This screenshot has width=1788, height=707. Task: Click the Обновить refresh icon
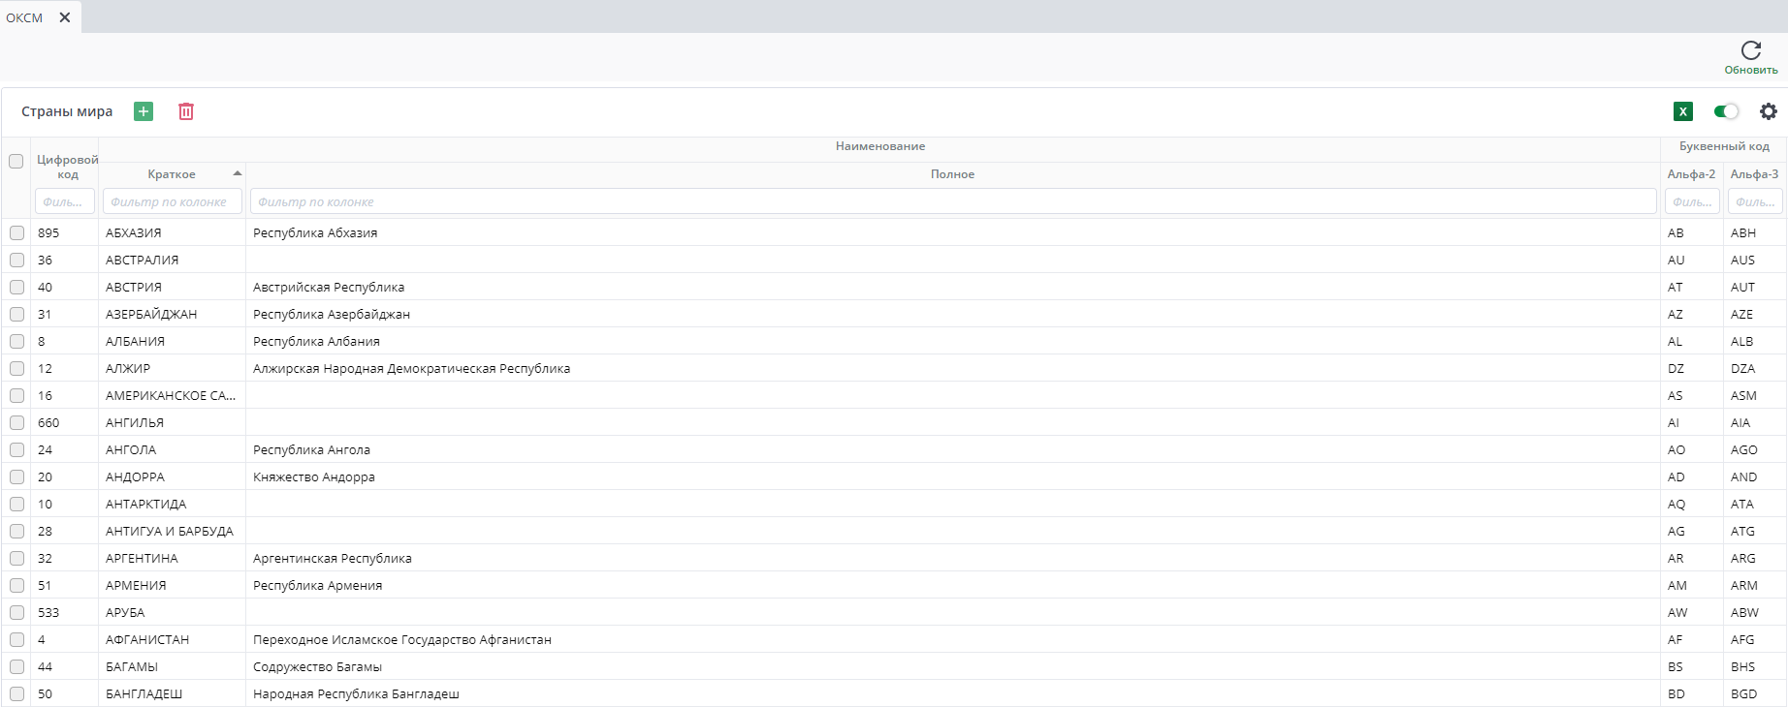pos(1751,50)
